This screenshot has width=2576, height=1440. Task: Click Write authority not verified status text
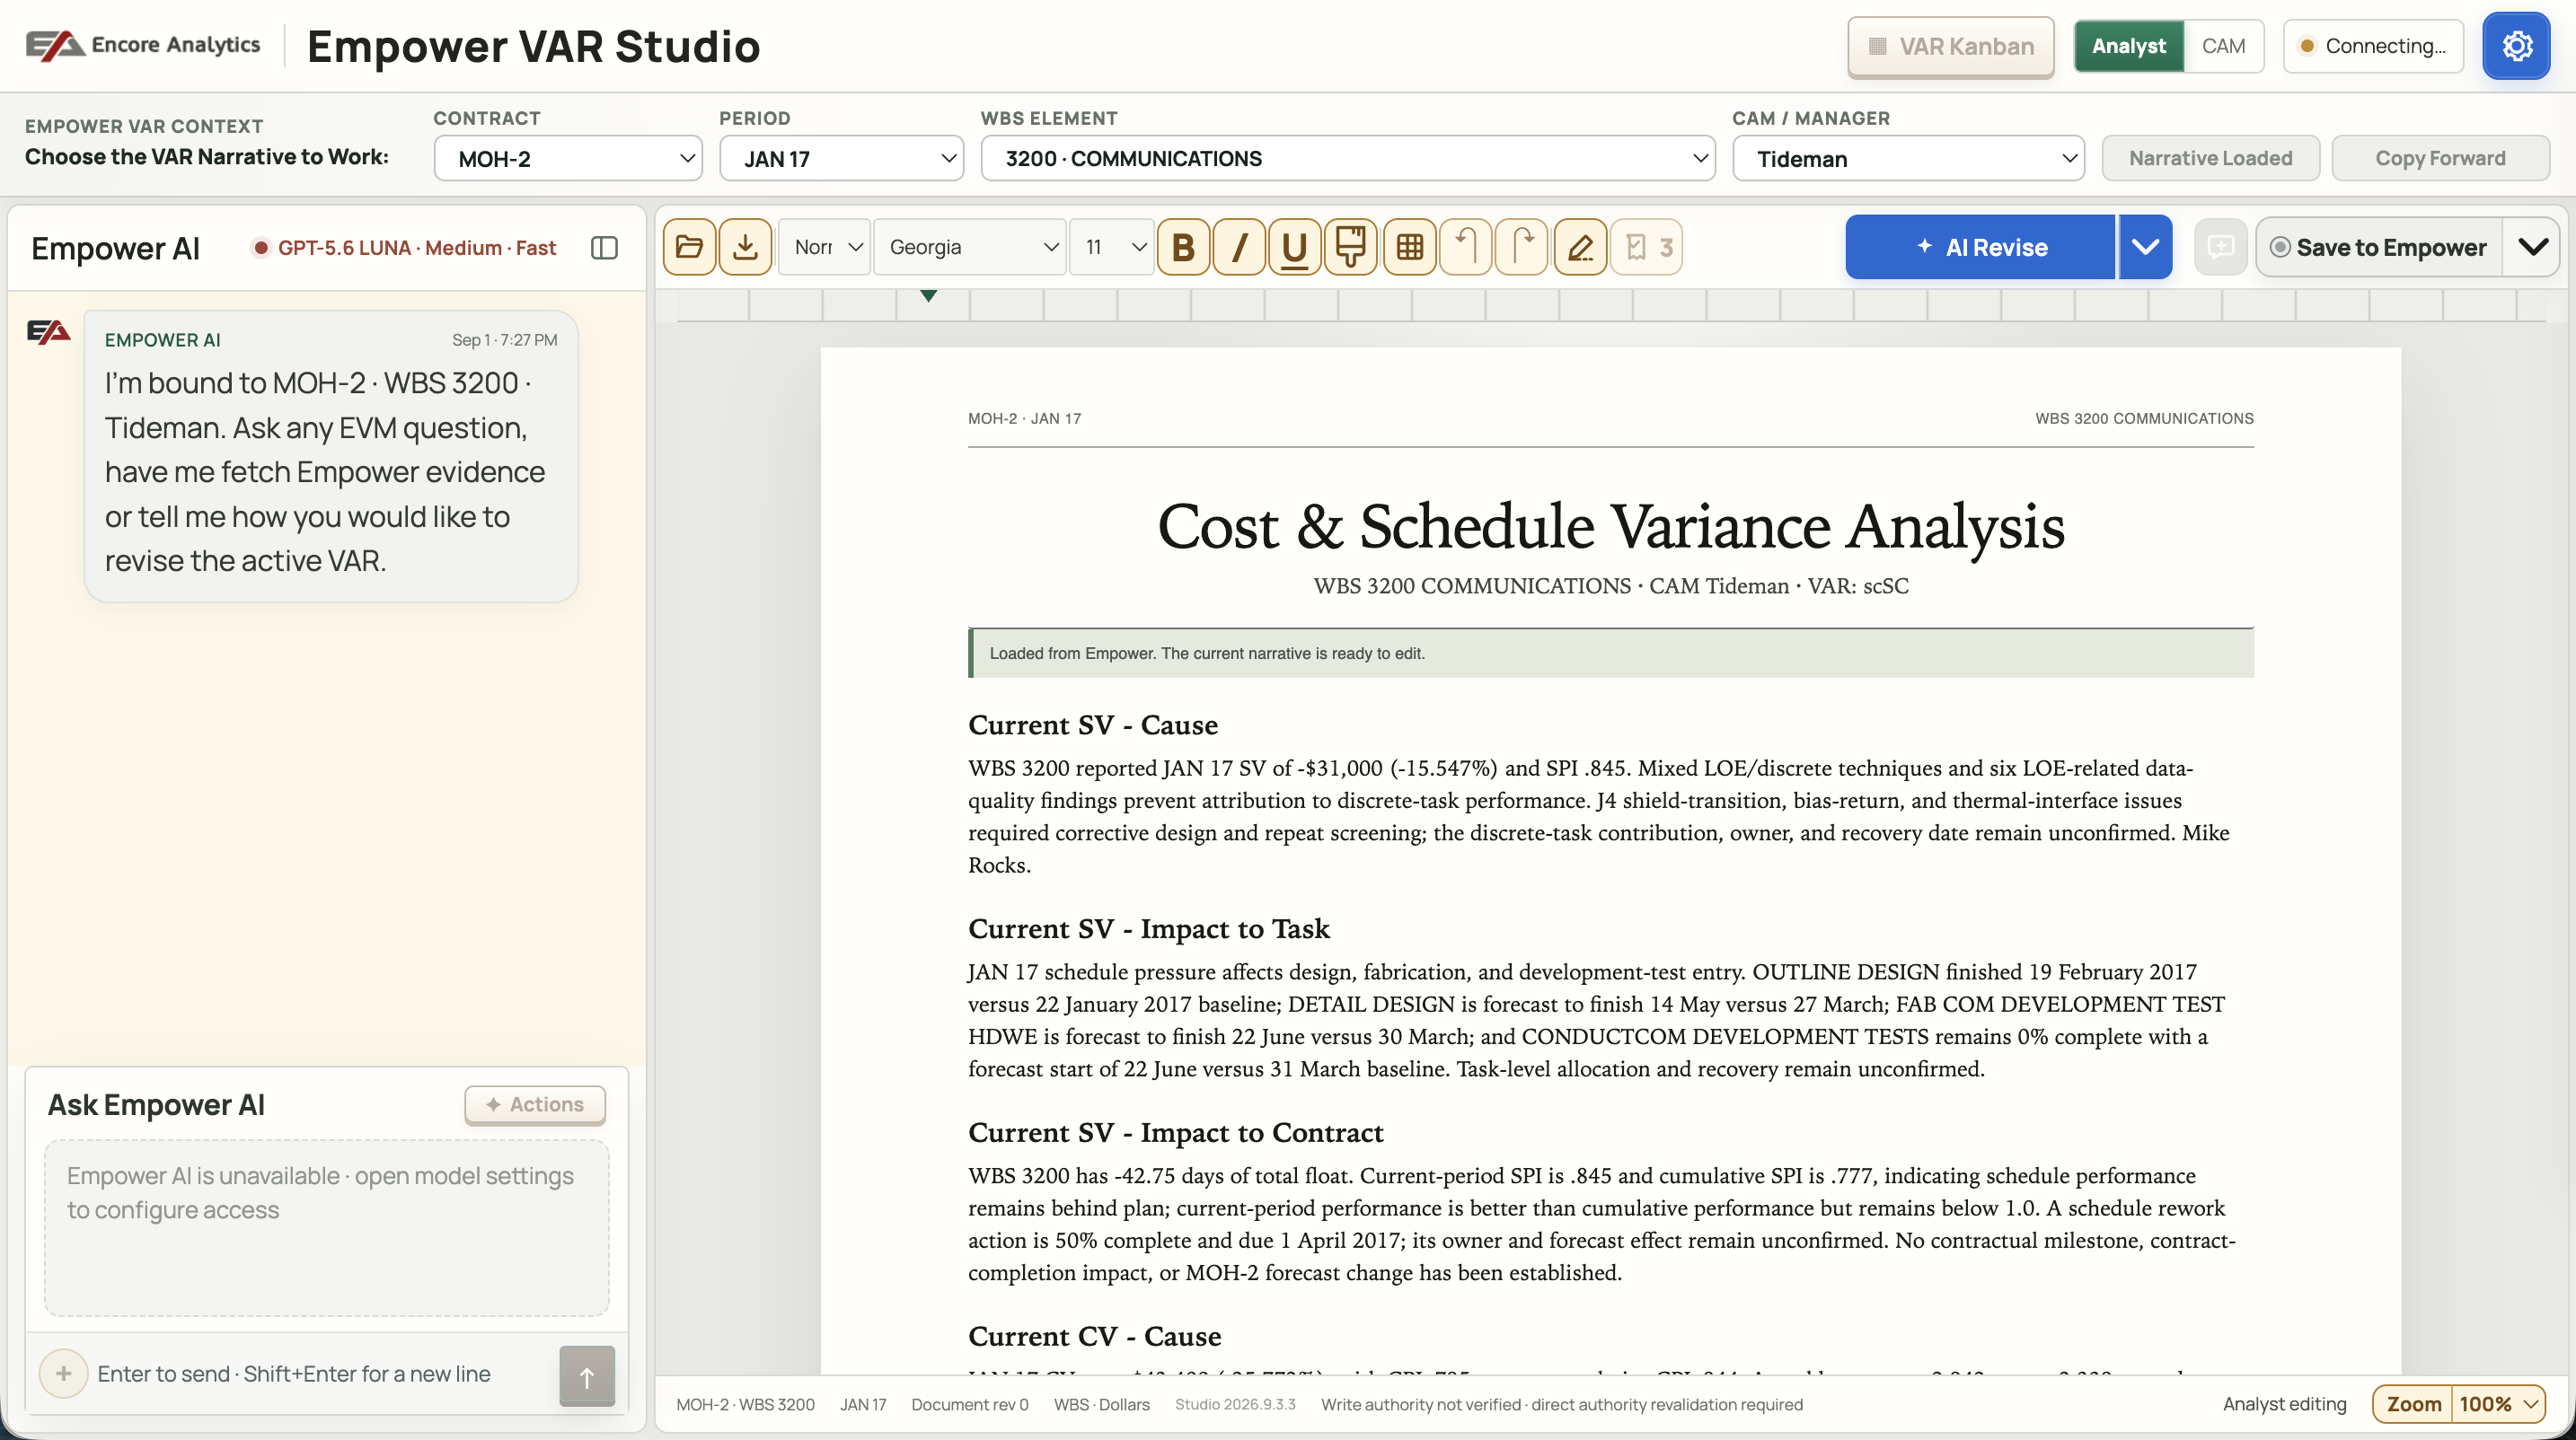tap(1562, 1404)
